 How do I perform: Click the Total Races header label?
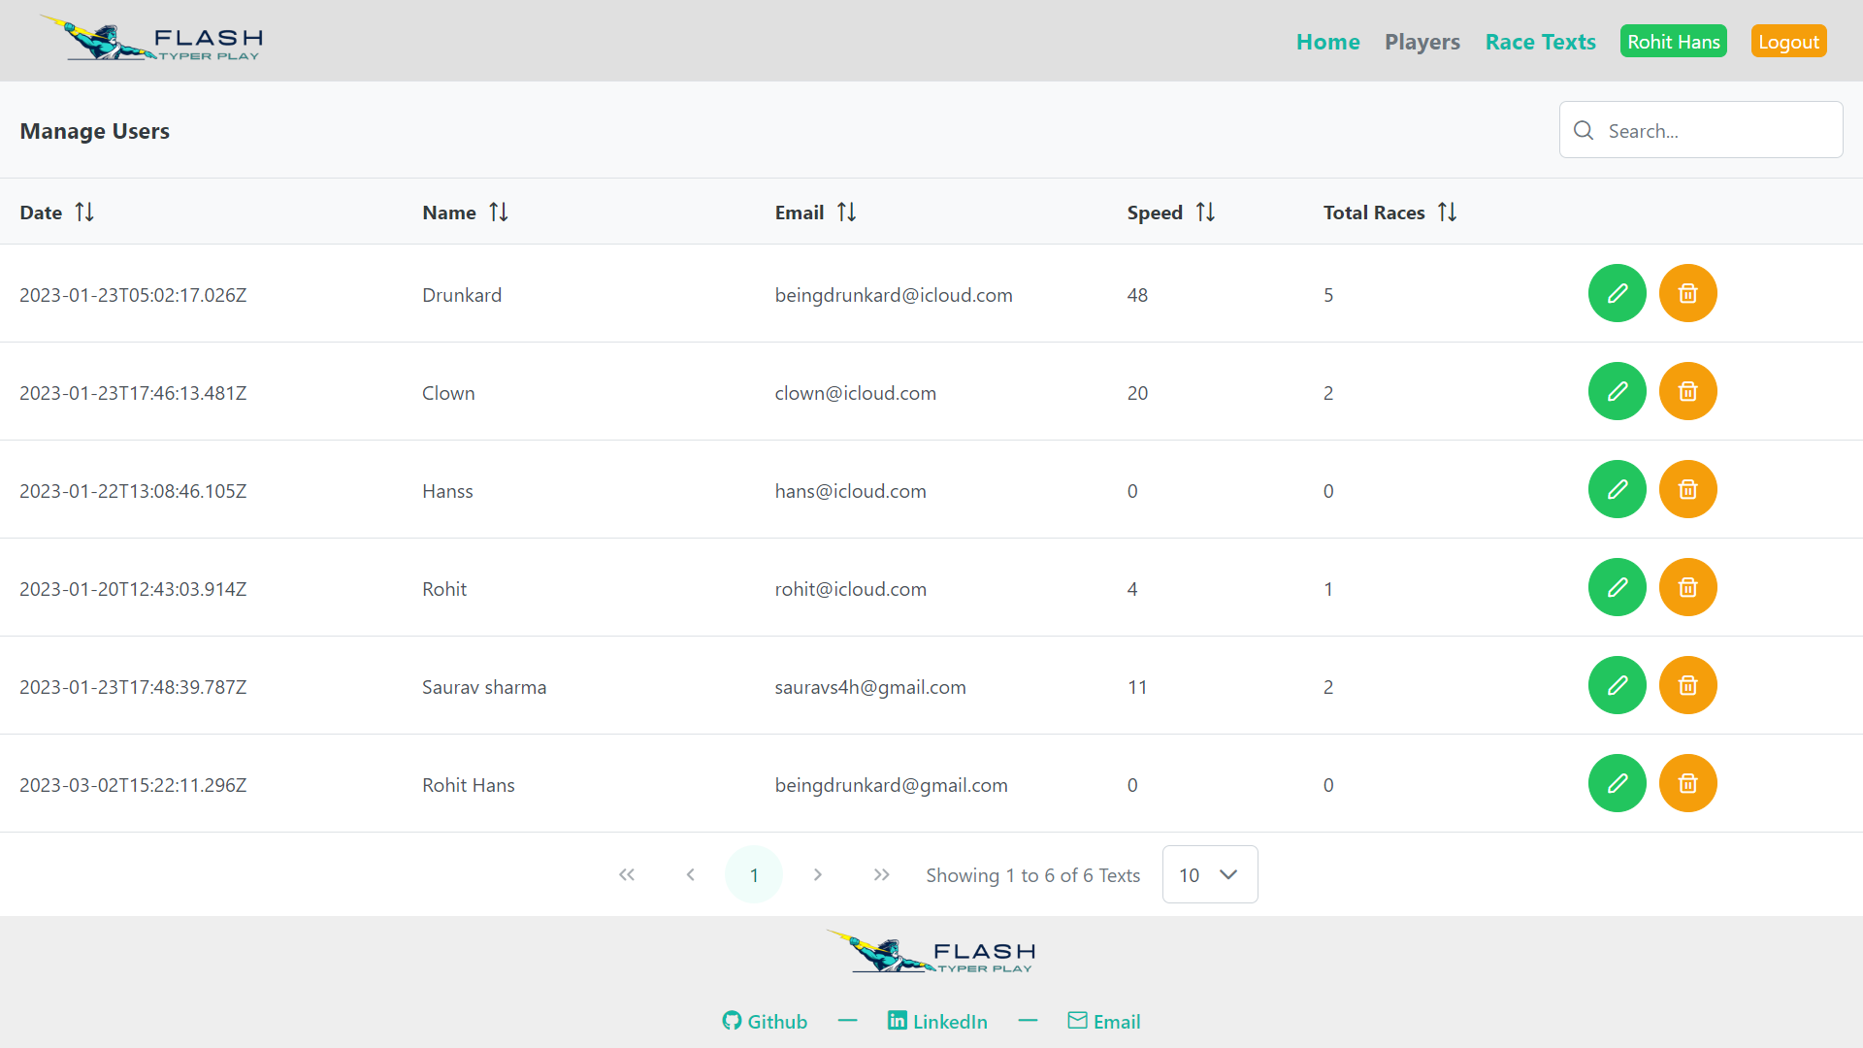click(1374, 213)
